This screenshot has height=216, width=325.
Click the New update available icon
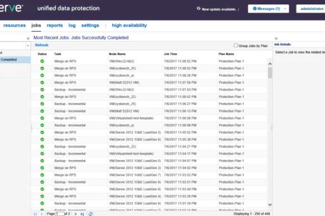click(x=198, y=9)
